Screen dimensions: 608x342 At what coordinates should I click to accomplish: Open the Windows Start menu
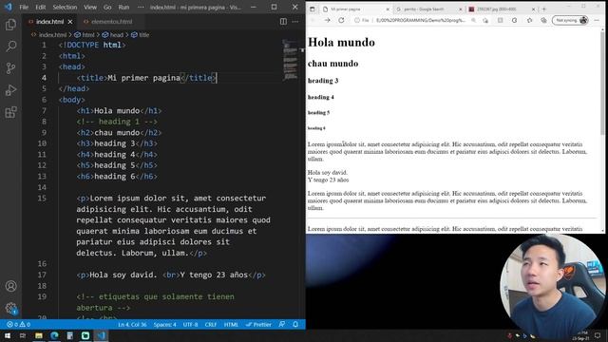pyautogui.click(x=8, y=335)
